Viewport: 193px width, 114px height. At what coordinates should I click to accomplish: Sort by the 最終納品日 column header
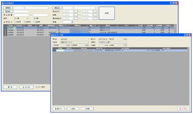tap(52, 26)
